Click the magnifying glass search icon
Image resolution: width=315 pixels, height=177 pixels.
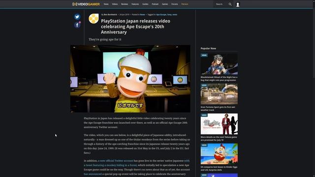(230, 4)
